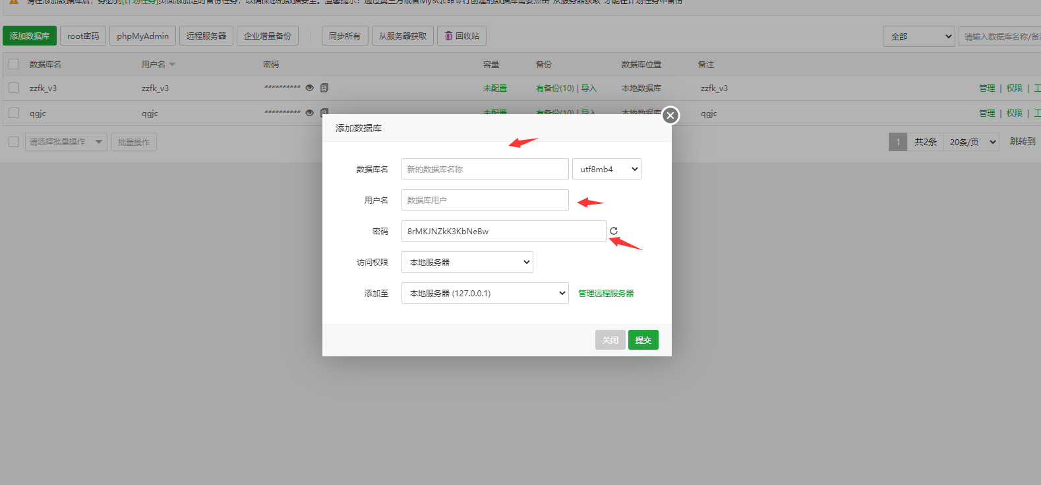Open 管理 for zzfk_v3
This screenshot has height=485, width=1041.
pos(987,88)
